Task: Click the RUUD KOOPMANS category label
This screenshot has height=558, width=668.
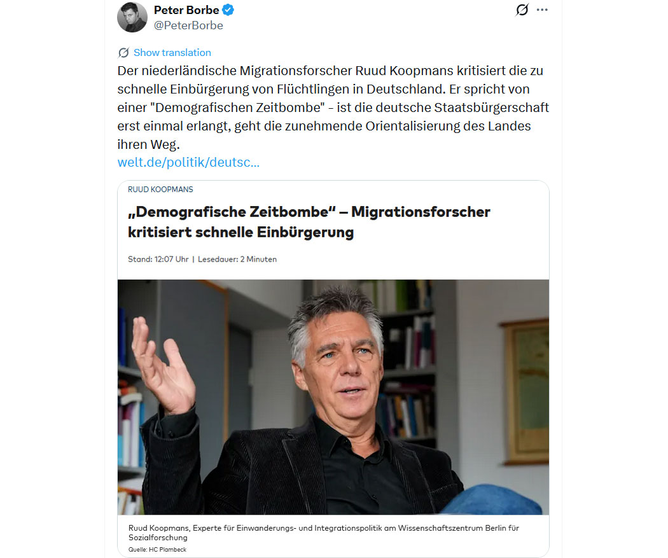Action: pyautogui.click(x=160, y=190)
